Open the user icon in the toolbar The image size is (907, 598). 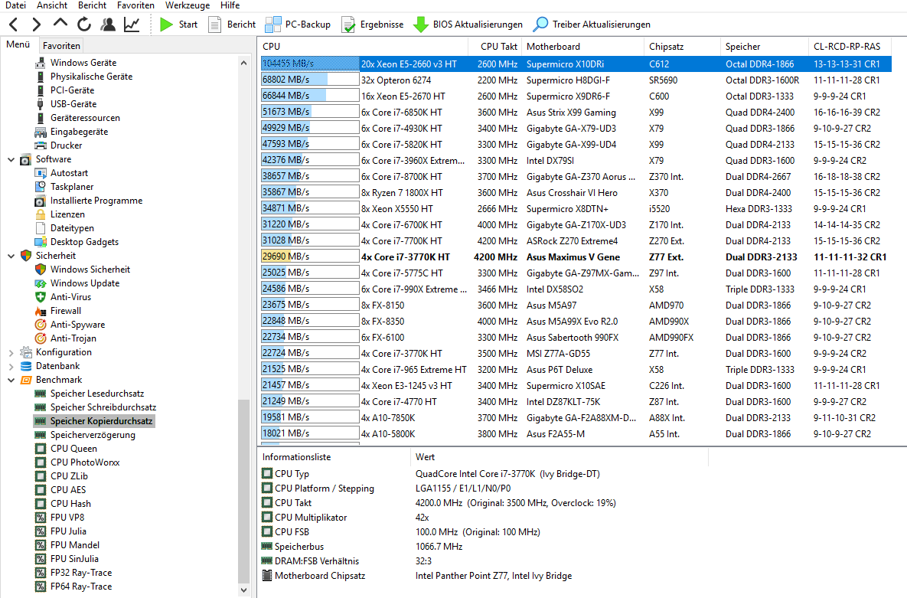point(108,25)
